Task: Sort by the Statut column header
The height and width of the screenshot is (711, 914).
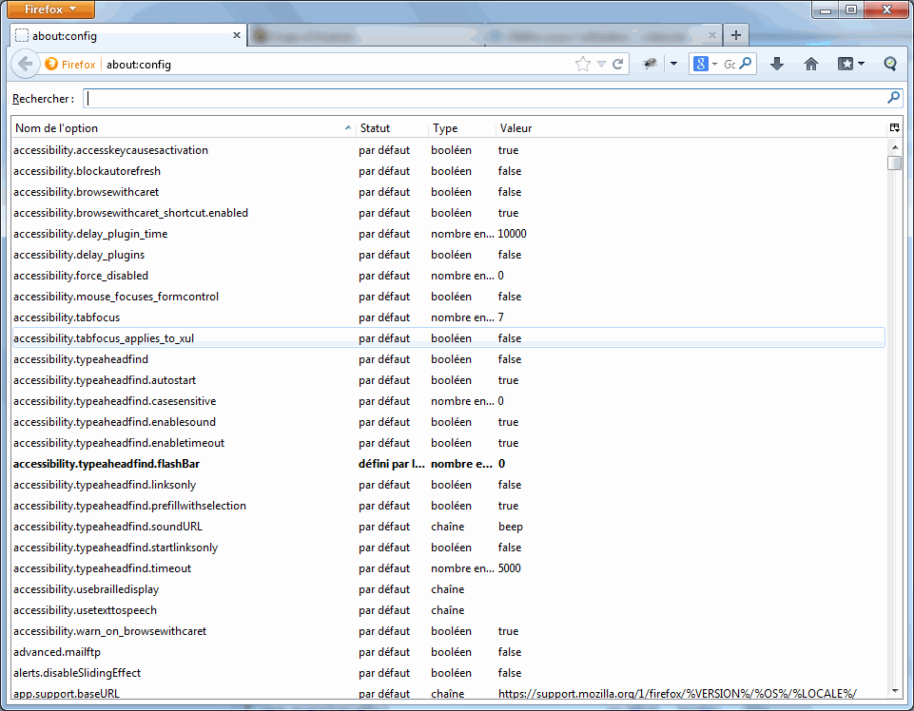Action: 392,128
